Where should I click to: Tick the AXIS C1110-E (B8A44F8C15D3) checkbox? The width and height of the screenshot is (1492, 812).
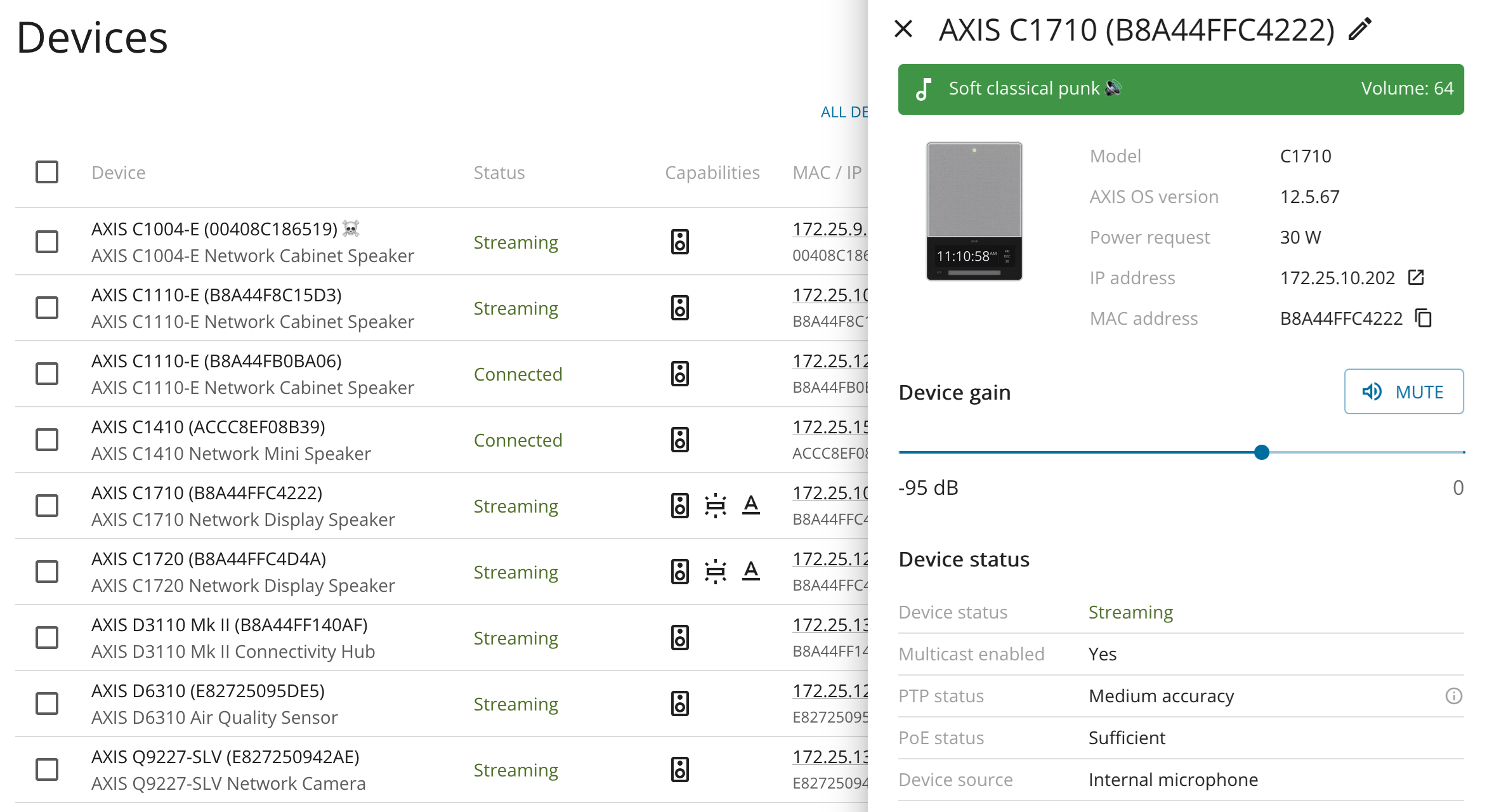tap(47, 308)
